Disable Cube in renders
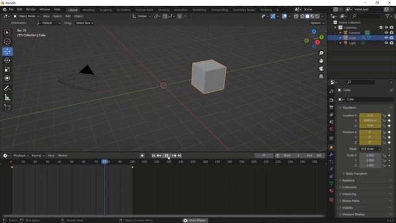This screenshot has height=223, width=396. point(392,38)
